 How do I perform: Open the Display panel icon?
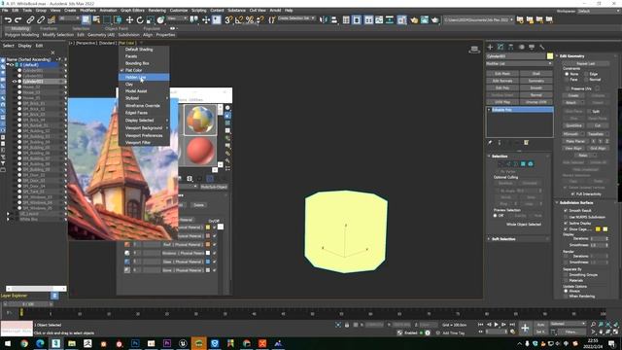pos(532,47)
